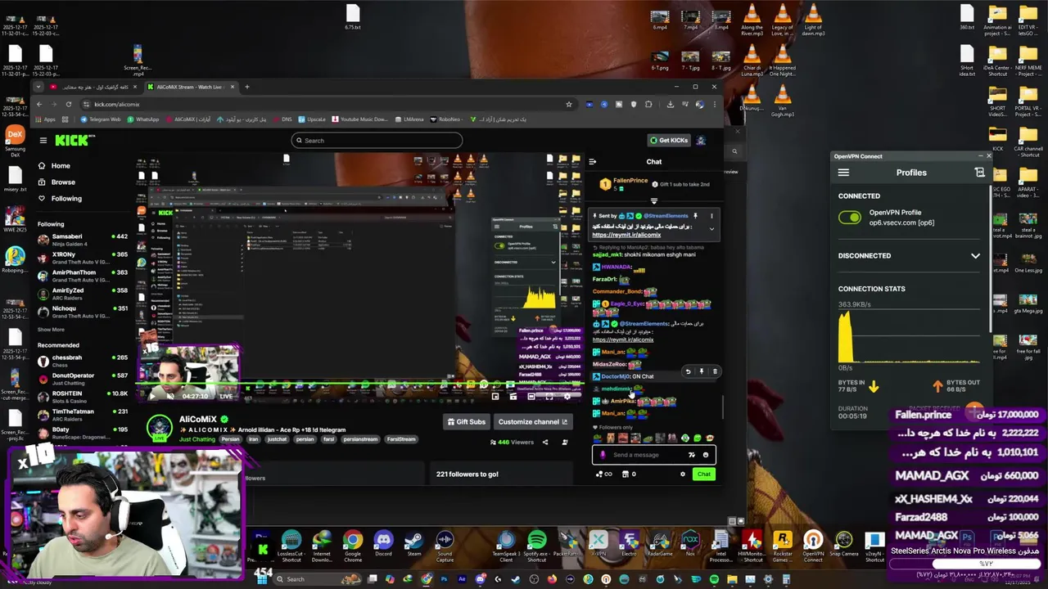Open Spotify desktop shortcut

coord(537,545)
